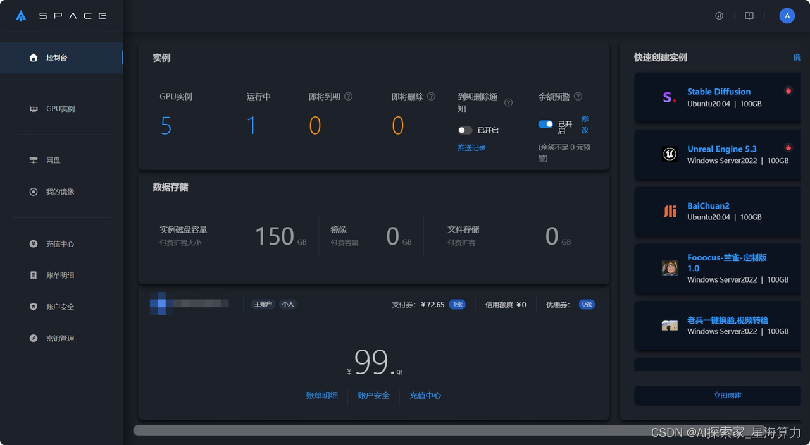The image size is (810, 445).
Task: Click the 即将删除 count 0
Action: click(x=398, y=126)
